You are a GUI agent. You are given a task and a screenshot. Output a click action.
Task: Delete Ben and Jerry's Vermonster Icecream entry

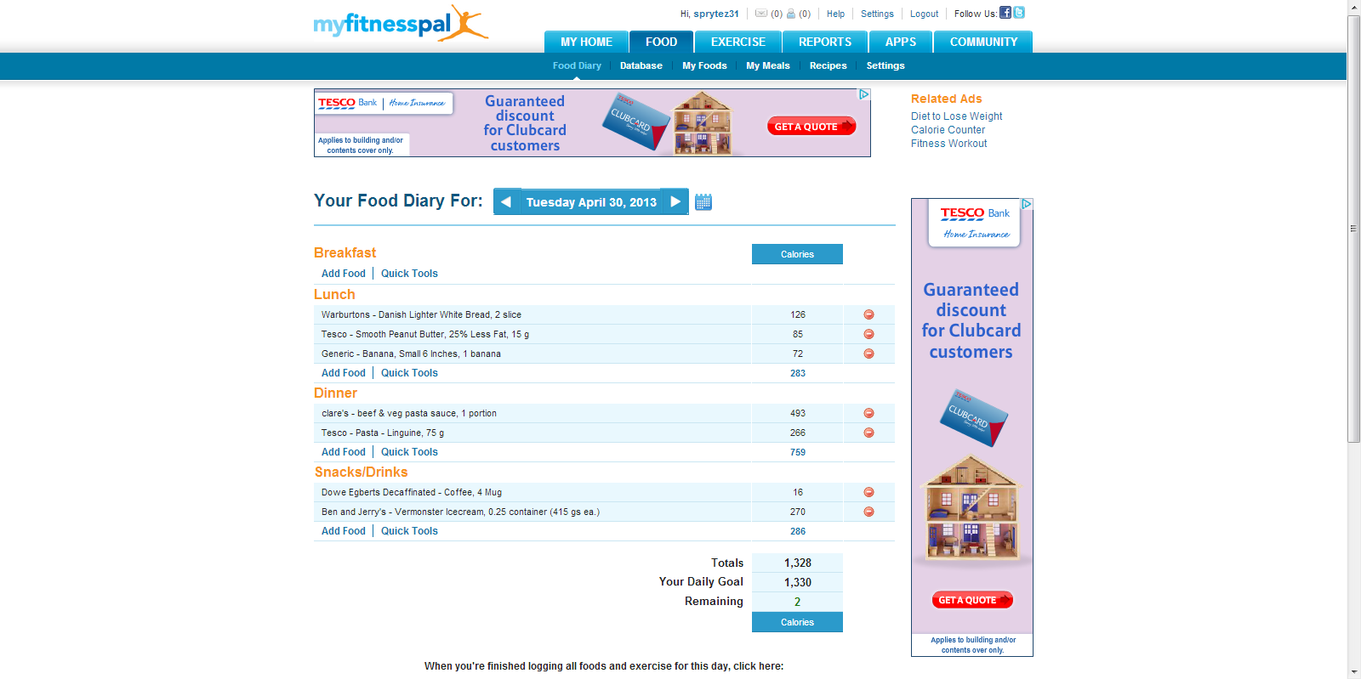click(868, 512)
